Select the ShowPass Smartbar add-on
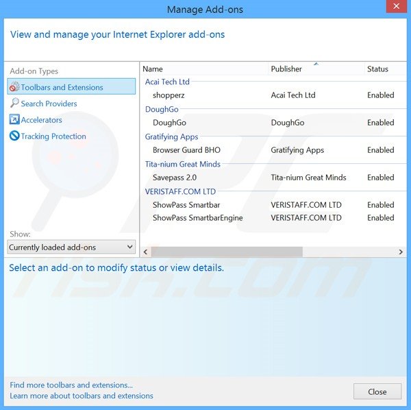The height and width of the screenshot is (410, 411). 273,205
